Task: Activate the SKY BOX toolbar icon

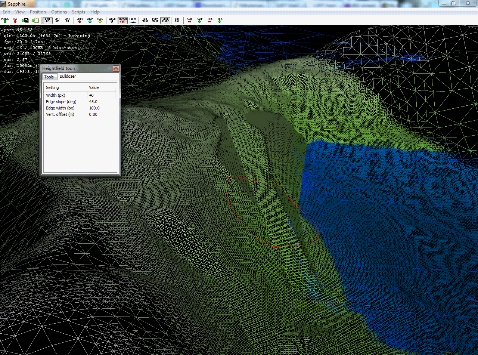Action: (177, 21)
